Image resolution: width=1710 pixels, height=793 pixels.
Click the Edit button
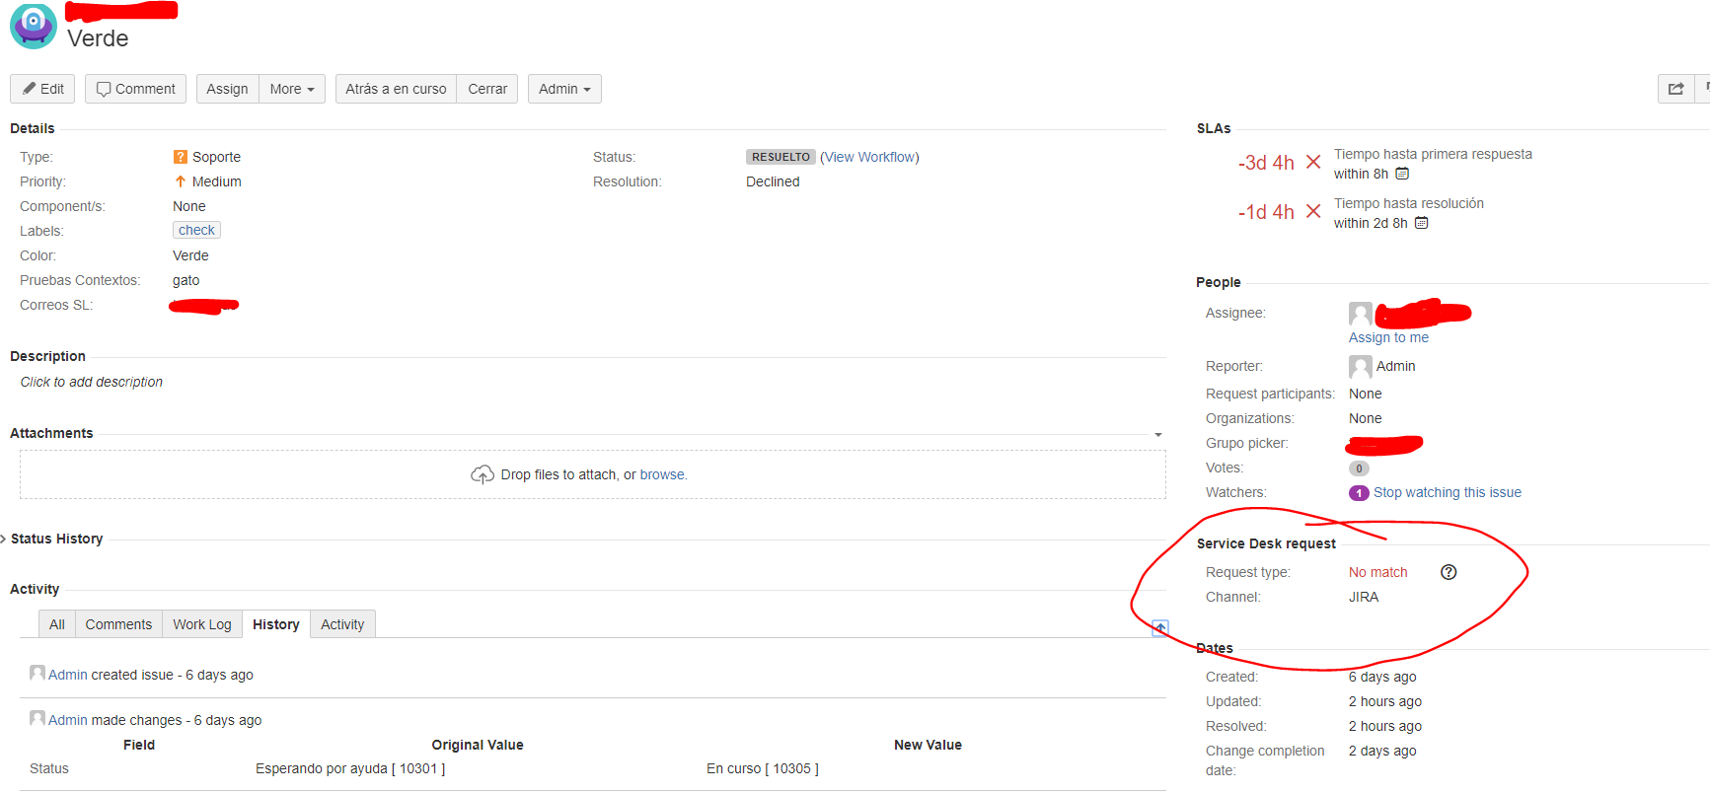[42, 89]
